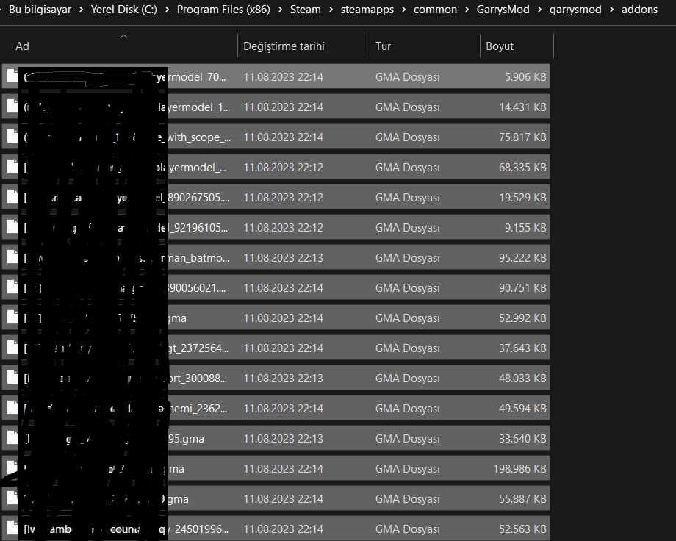Click file icon of the 55.887 KB row
This screenshot has height=541, width=676.
click(x=12, y=499)
